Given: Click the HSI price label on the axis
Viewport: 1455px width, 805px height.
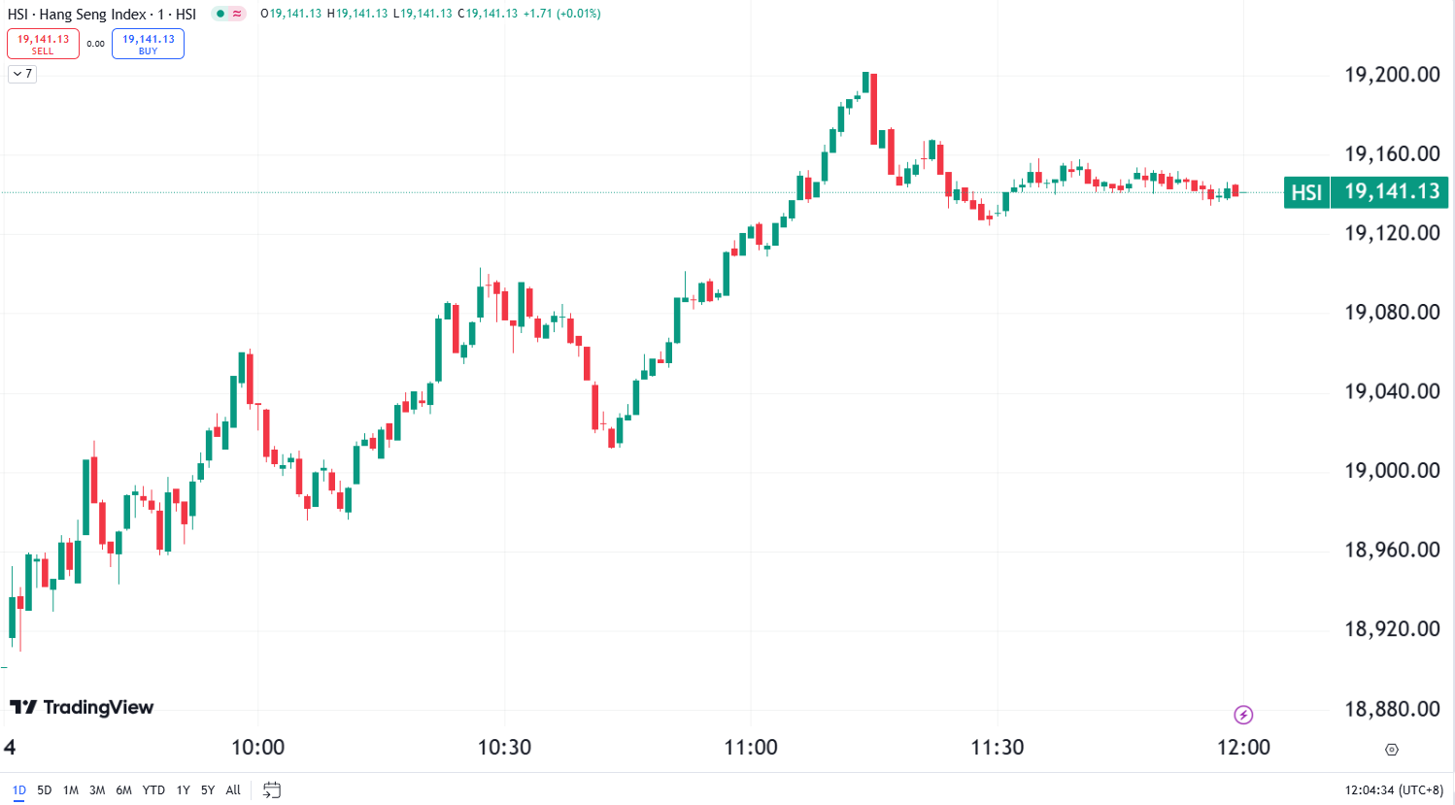Looking at the screenshot, I should 1367,192.
